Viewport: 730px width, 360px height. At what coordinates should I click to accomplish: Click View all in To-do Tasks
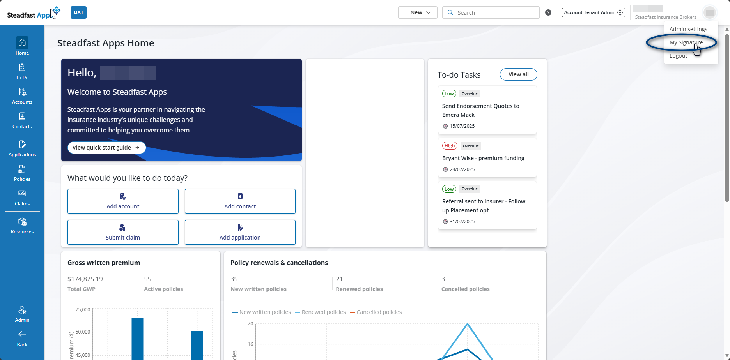coord(519,74)
